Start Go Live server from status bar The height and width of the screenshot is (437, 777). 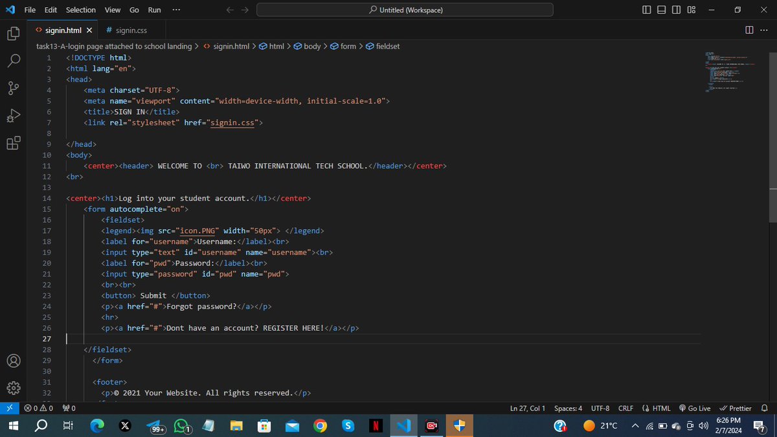point(695,409)
